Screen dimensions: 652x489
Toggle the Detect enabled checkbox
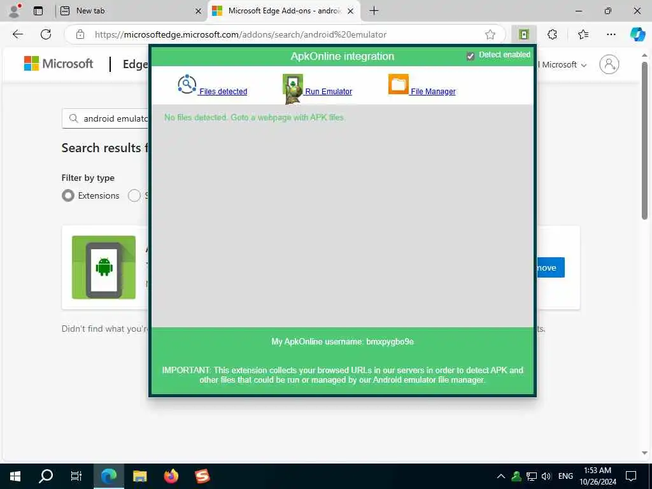471,56
